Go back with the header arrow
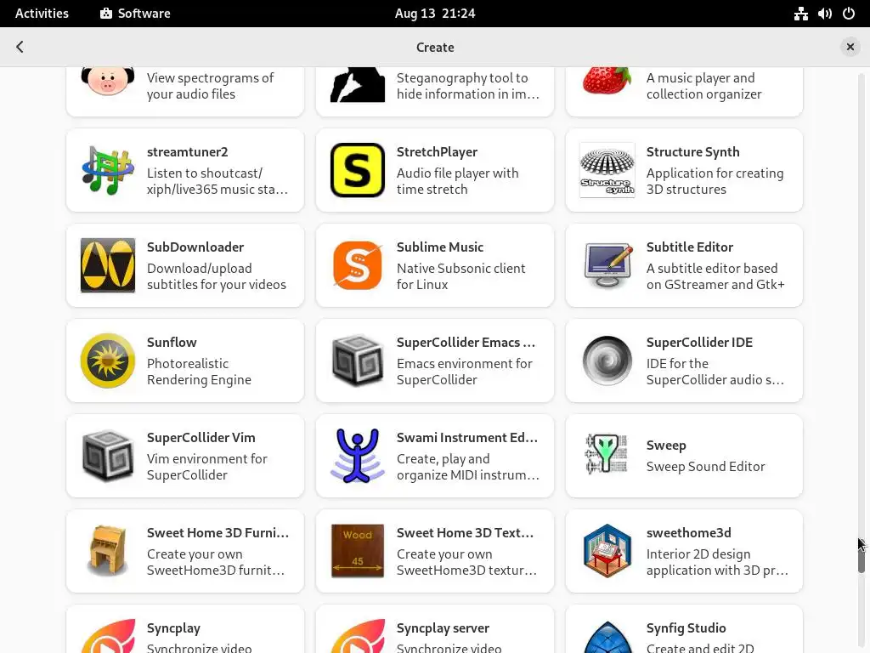 tap(20, 47)
